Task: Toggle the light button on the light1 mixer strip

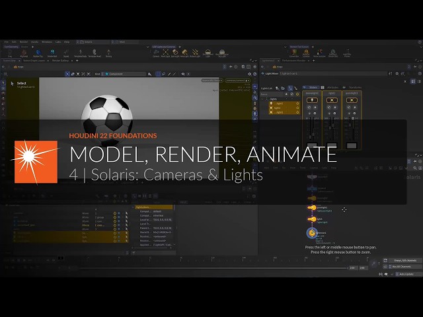Action: click(332, 100)
